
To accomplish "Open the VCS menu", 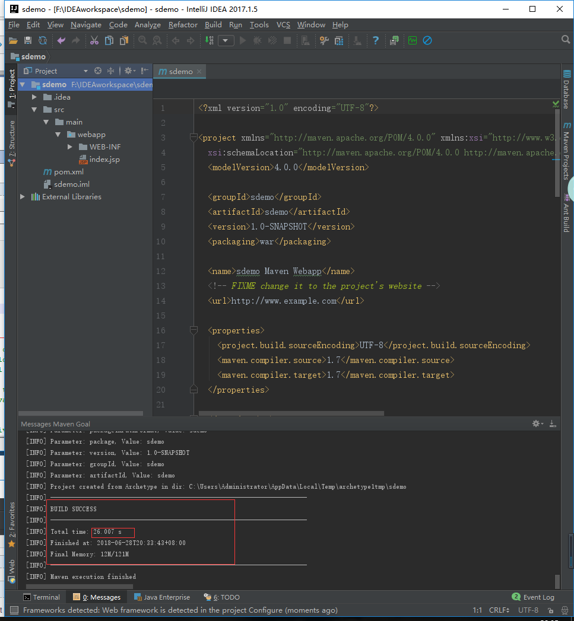I will 283,24.
